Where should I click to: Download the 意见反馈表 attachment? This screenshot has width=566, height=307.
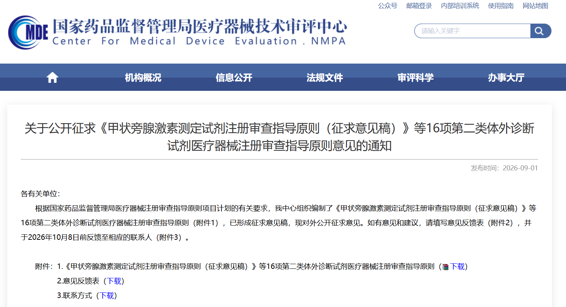114,281
